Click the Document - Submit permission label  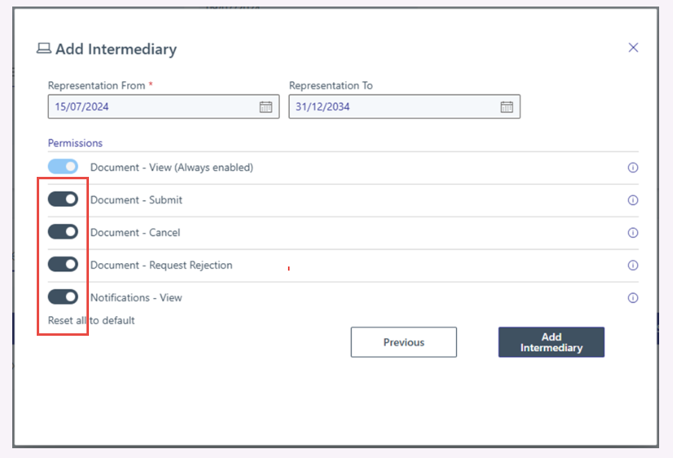(136, 200)
